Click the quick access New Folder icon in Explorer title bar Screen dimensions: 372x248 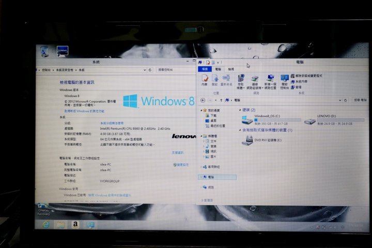pos(213,63)
